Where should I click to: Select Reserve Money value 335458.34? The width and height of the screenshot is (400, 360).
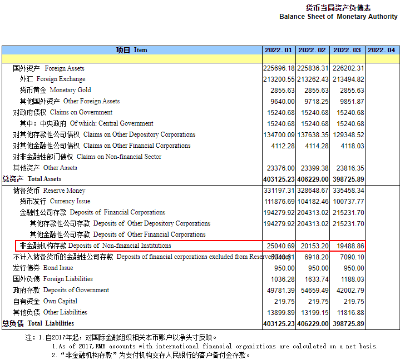[x=348, y=191]
